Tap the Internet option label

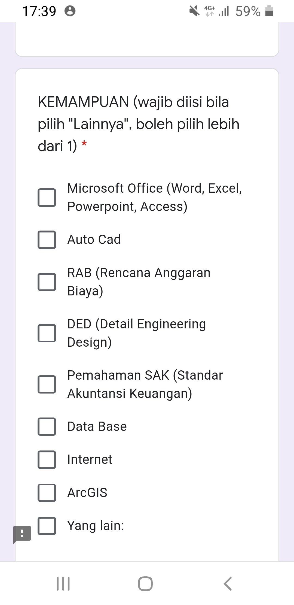coord(90,459)
